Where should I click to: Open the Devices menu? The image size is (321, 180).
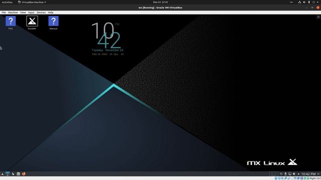(x=41, y=12)
